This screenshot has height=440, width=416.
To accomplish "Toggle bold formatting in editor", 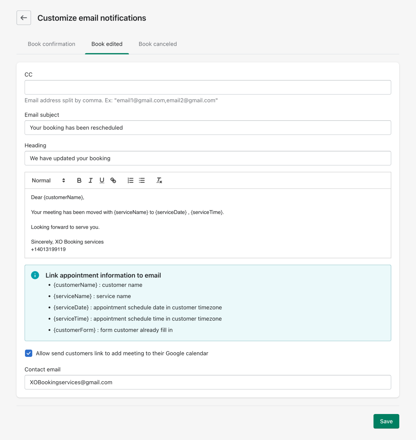I will tap(79, 181).
